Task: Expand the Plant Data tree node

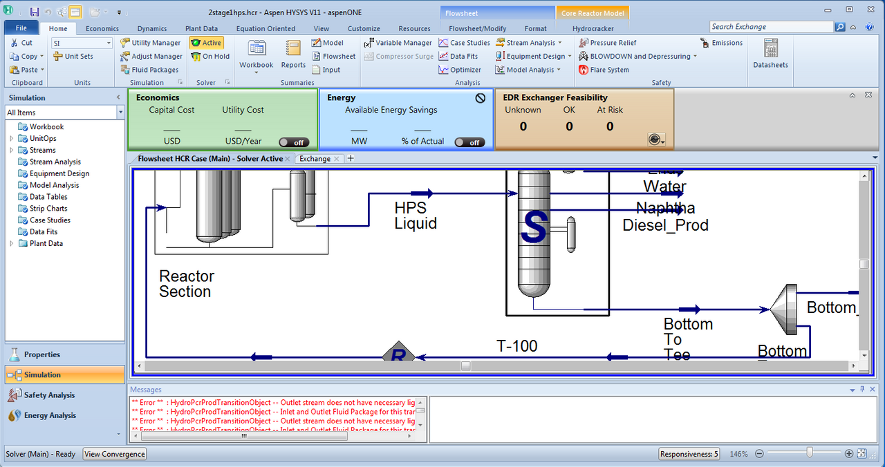Action: (x=11, y=243)
